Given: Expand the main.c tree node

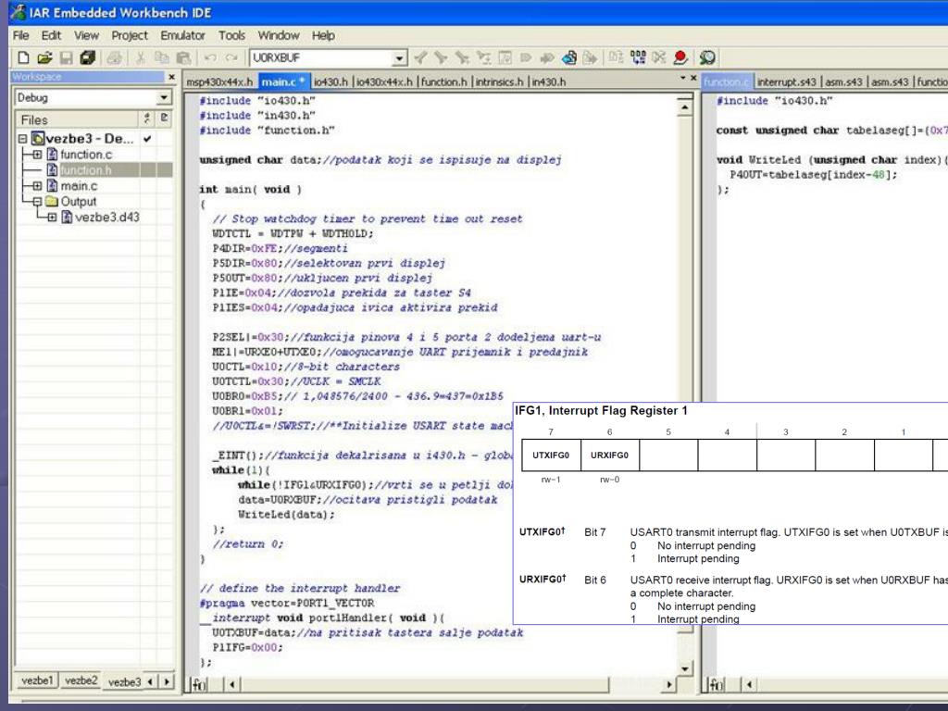Looking at the screenshot, I should [x=37, y=185].
